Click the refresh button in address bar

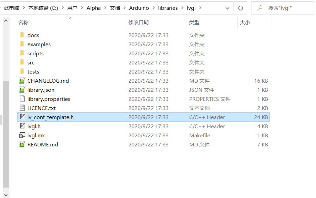pos(241,8)
